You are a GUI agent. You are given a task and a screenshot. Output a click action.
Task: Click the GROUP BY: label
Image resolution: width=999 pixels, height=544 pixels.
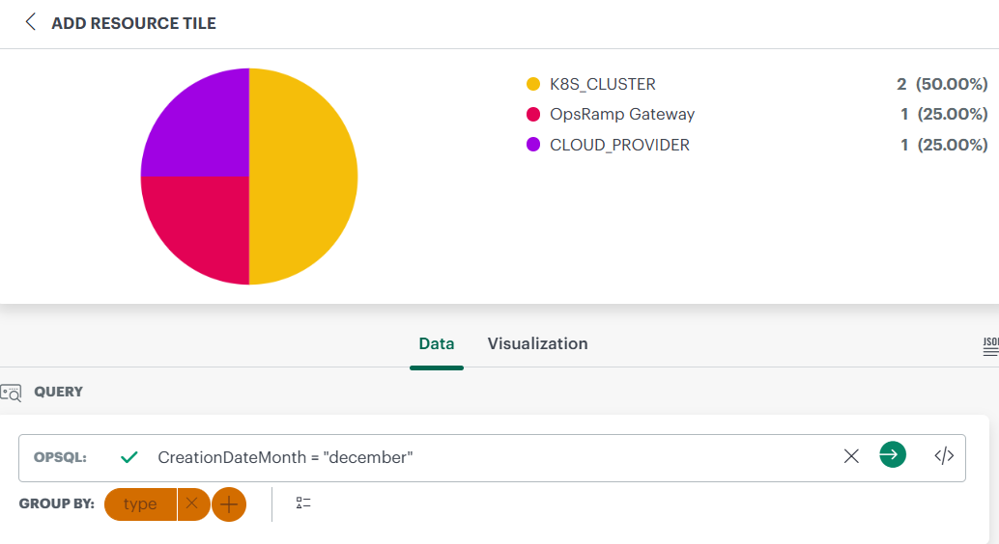click(57, 503)
